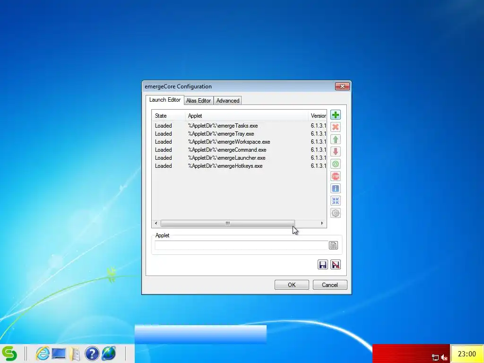This screenshot has height=363, width=484.
Task: Open the blue question mark help icon
Action: [92, 354]
